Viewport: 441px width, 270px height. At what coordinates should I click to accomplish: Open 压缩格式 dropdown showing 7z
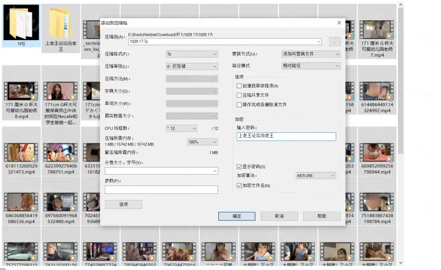click(x=192, y=54)
